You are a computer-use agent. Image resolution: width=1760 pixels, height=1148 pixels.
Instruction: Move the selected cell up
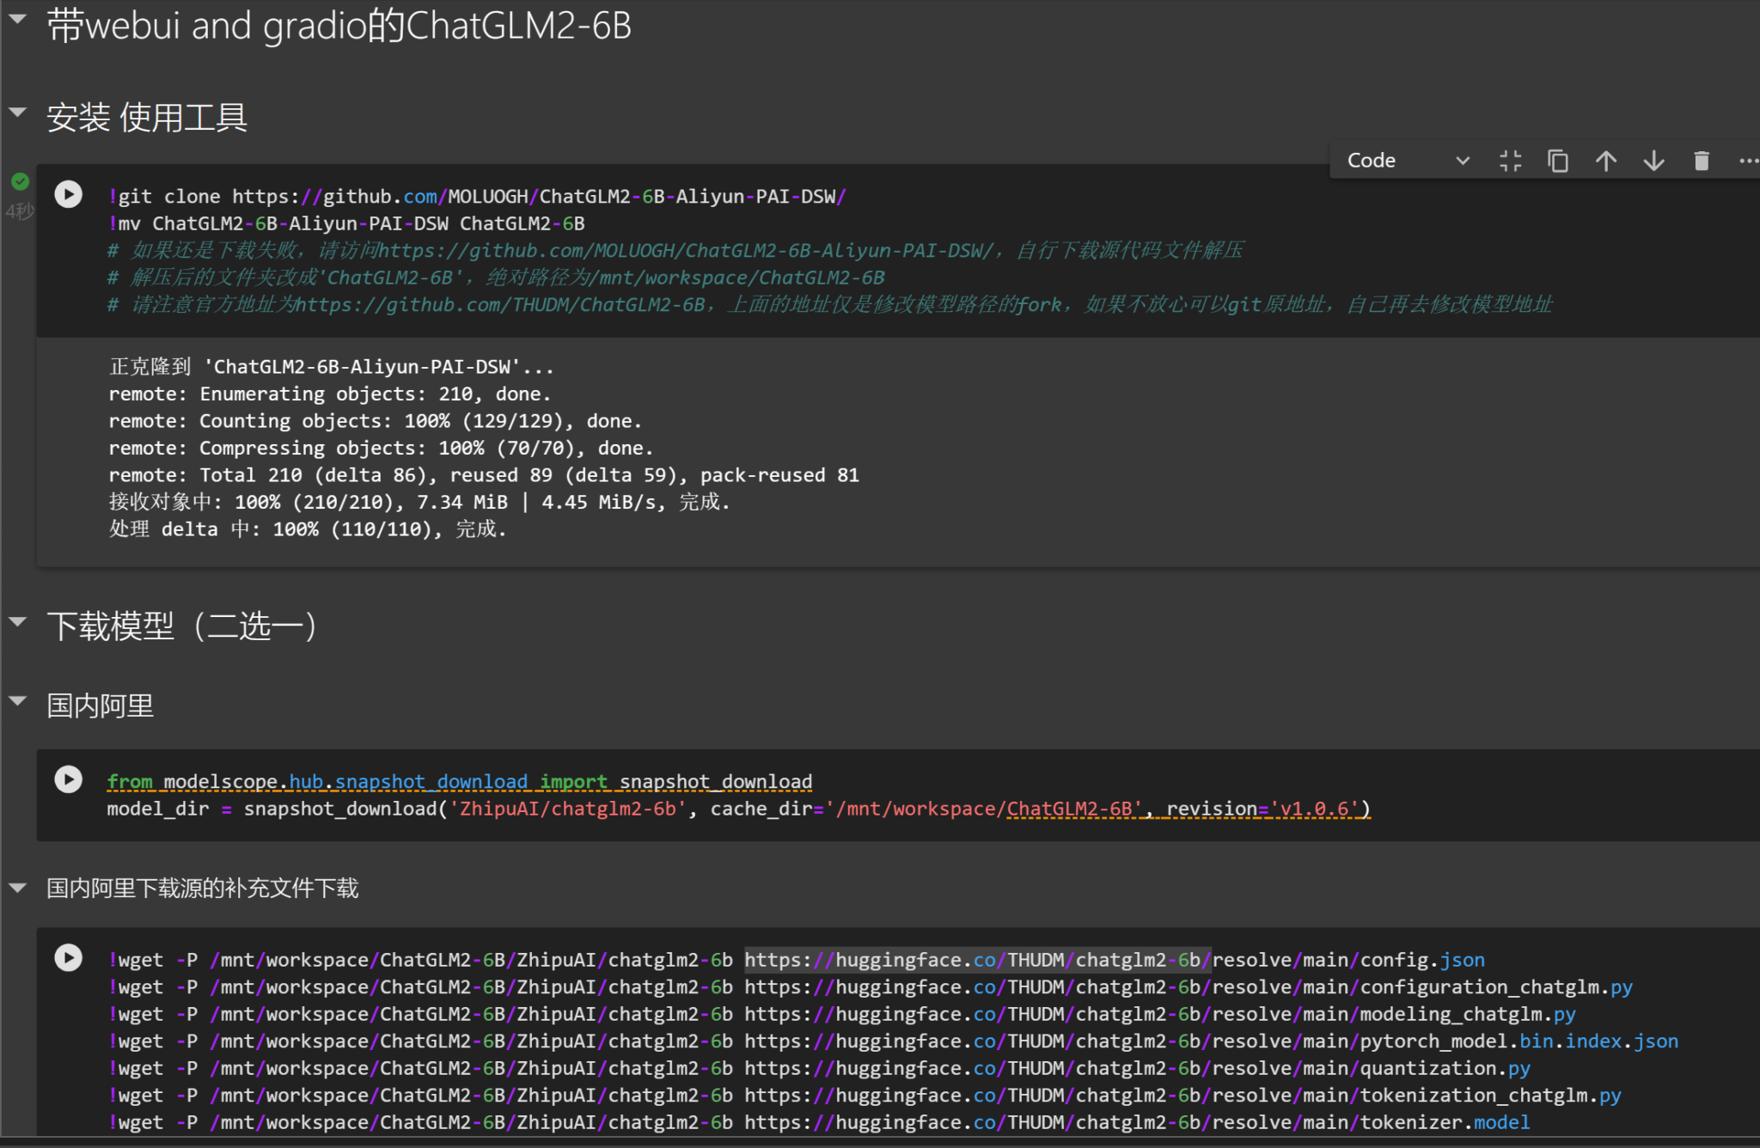pyautogui.click(x=1605, y=161)
